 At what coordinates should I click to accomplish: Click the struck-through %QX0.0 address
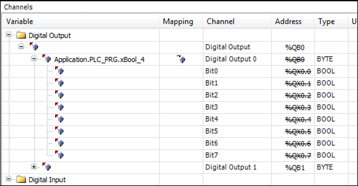298,72
